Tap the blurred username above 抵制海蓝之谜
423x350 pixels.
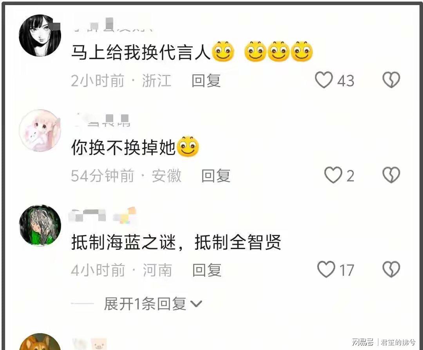[x=103, y=216]
